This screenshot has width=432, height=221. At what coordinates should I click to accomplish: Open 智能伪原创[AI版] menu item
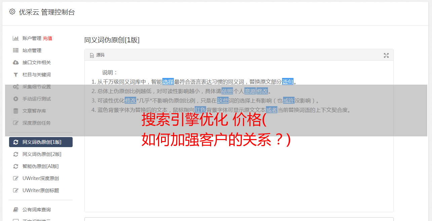(41, 166)
